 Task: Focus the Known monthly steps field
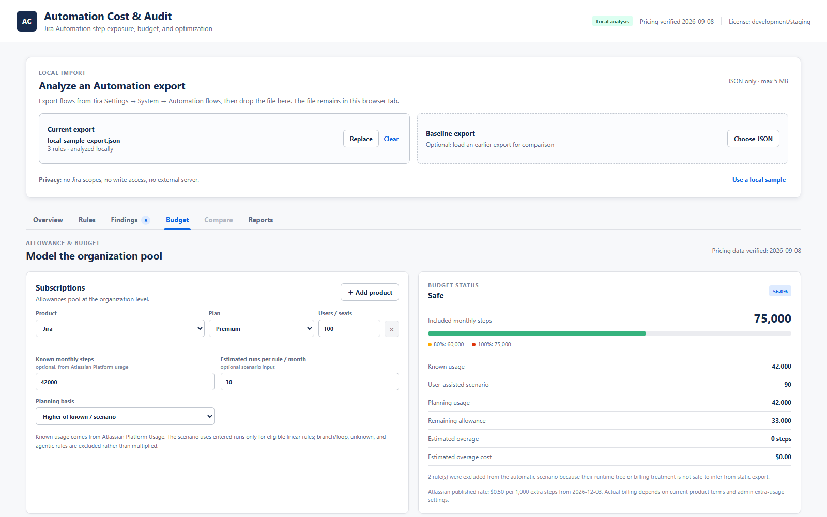(125, 382)
